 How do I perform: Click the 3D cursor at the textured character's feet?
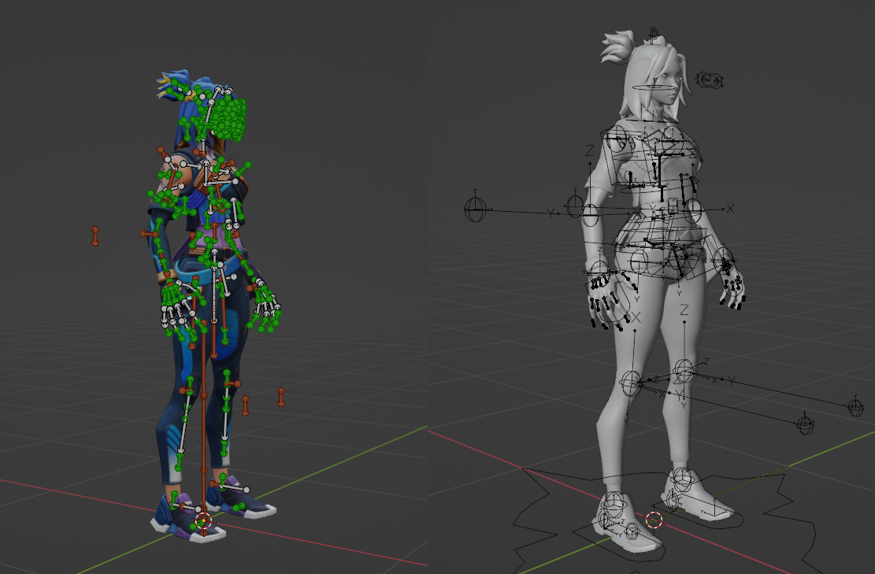204,521
